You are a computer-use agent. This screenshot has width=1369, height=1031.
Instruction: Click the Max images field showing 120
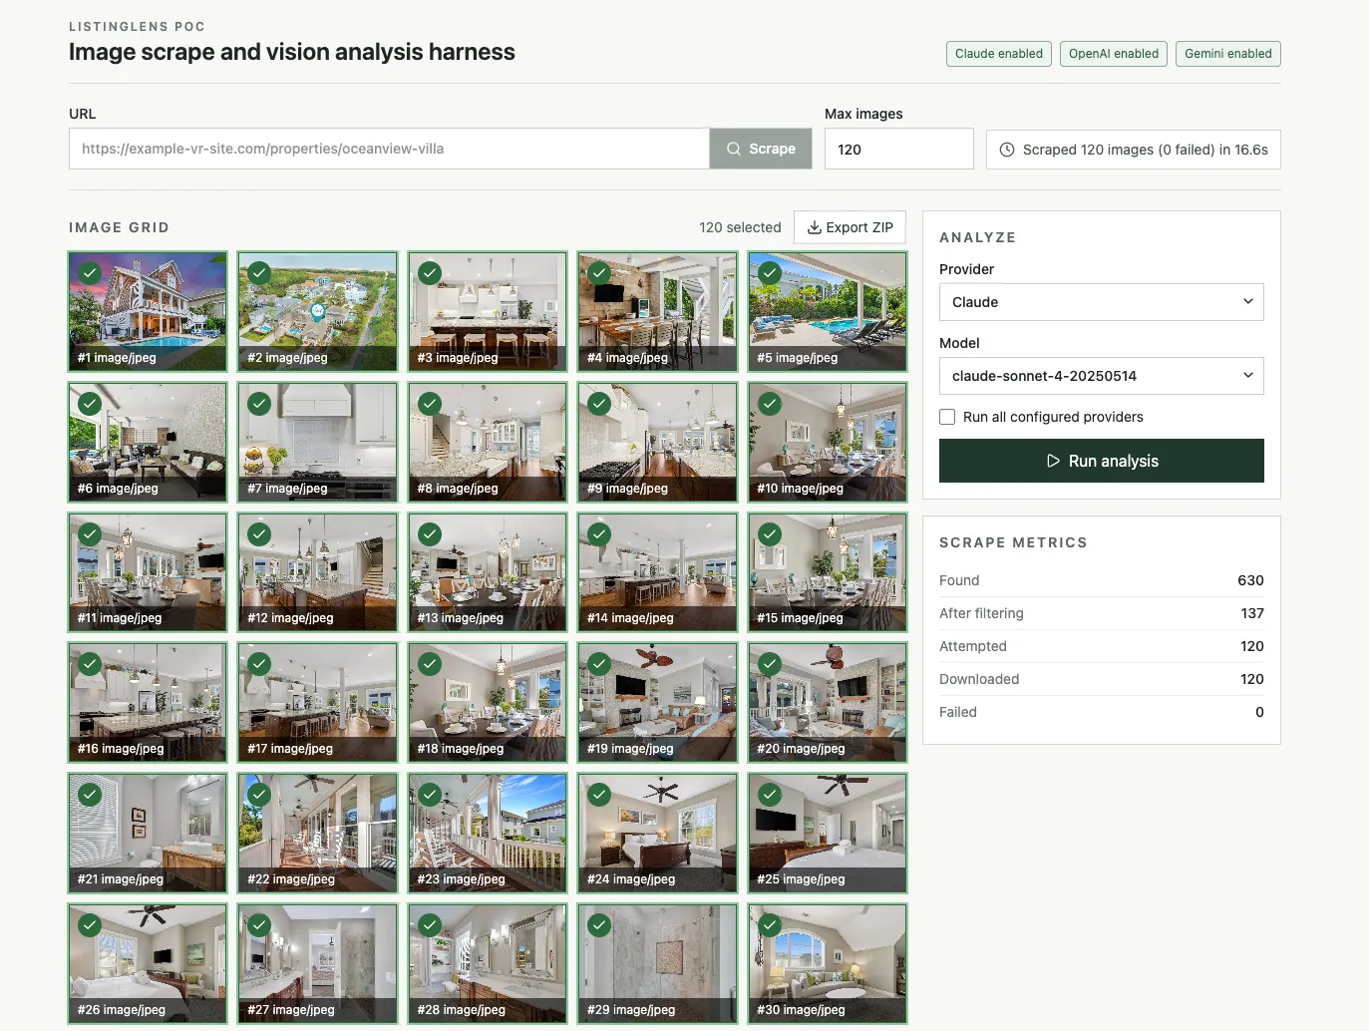tap(899, 149)
